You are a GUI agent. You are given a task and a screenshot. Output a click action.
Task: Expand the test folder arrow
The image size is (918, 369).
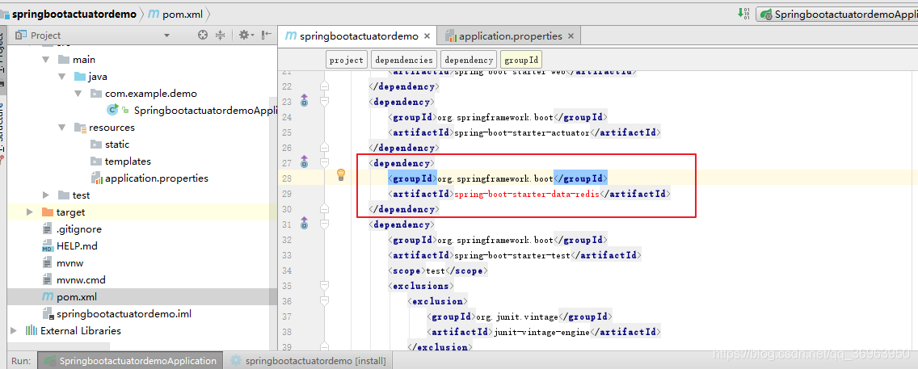tap(46, 195)
